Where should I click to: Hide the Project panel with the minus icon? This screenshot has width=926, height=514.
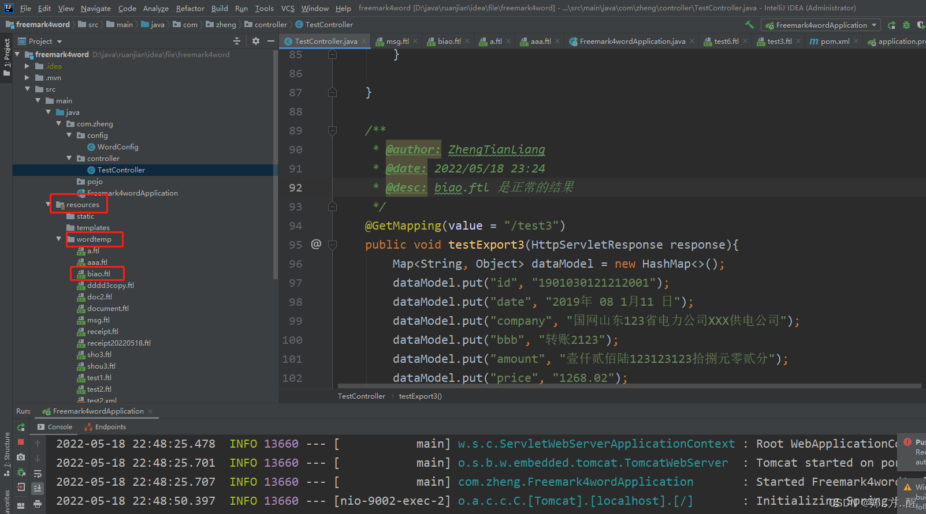click(271, 41)
